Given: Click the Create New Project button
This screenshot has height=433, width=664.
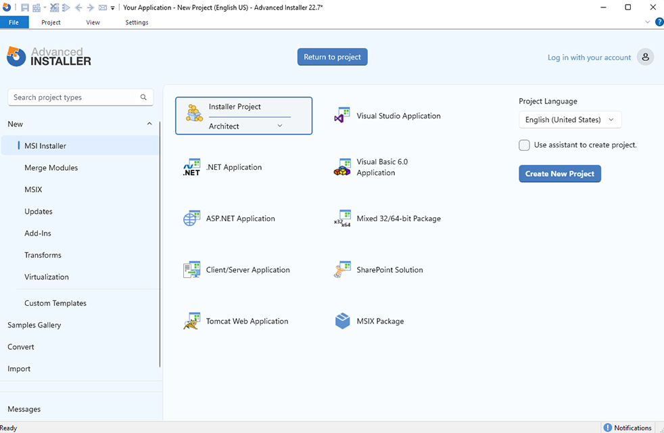Looking at the screenshot, I should tap(559, 174).
